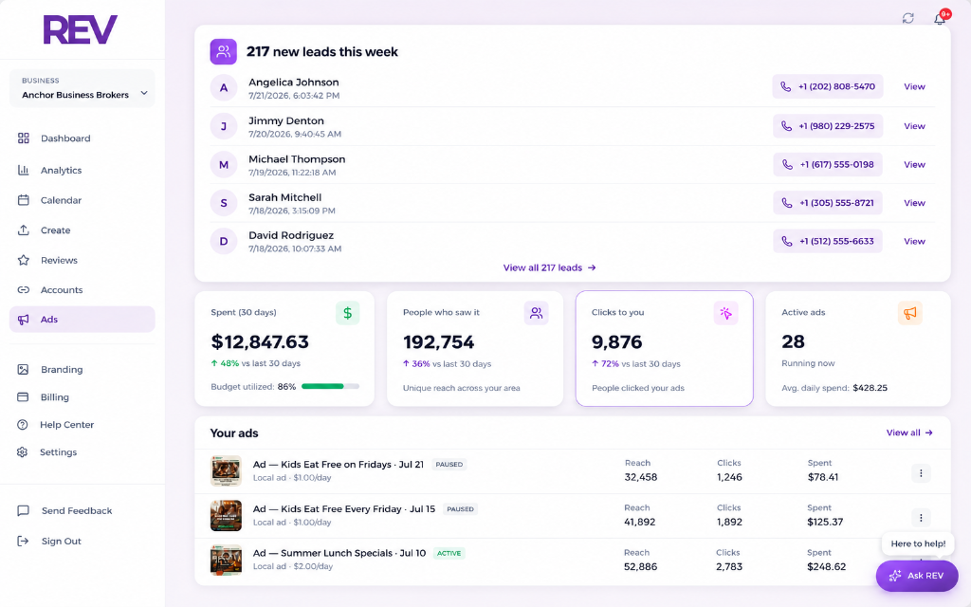Click Angelica Johnson's avatar letter A
Image resolution: width=971 pixels, height=607 pixels.
pos(224,88)
